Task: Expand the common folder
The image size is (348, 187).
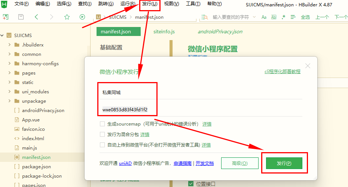Action: 9,54
